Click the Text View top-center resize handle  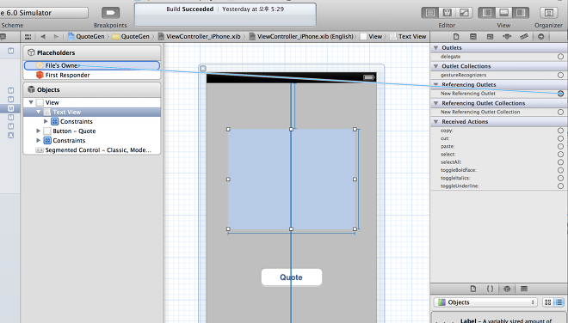(291, 129)
